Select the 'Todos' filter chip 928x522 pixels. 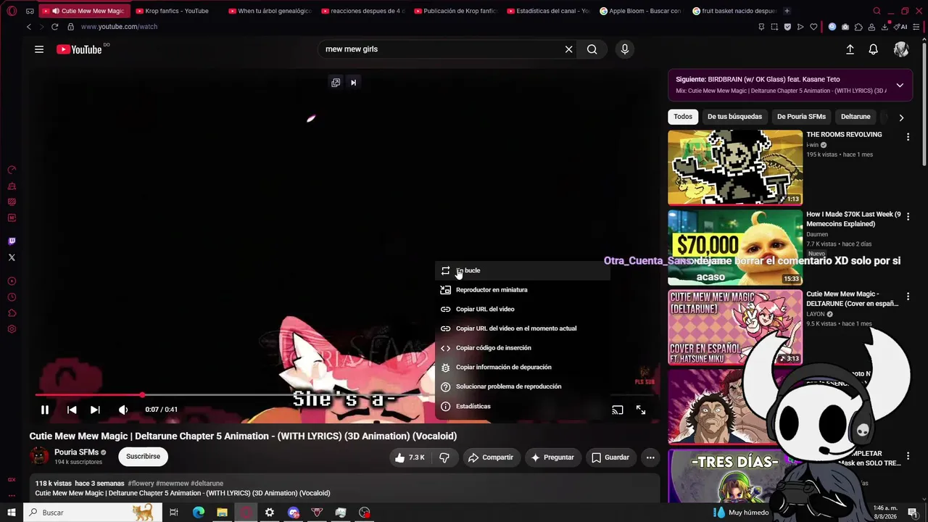point(683,117)
